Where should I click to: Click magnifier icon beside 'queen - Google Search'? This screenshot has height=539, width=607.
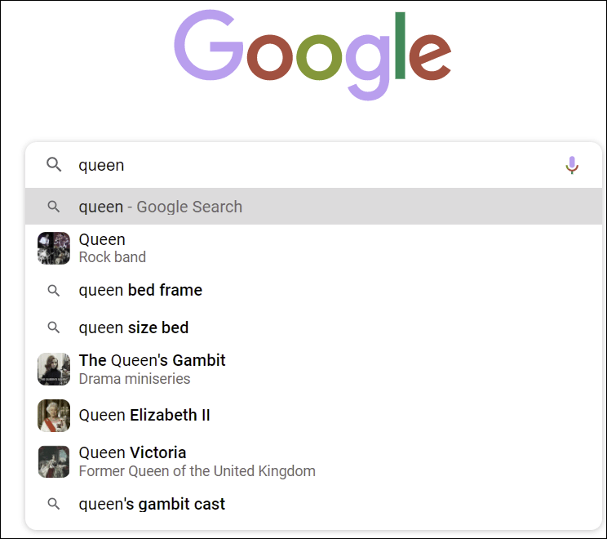tap(53, 207)
